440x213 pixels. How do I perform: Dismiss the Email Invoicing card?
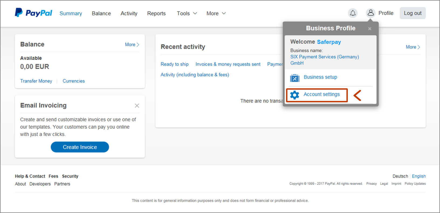pos(137,106)
